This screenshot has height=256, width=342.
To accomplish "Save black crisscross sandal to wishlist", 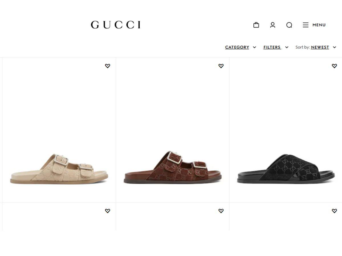I will click(x=334, y=66).
